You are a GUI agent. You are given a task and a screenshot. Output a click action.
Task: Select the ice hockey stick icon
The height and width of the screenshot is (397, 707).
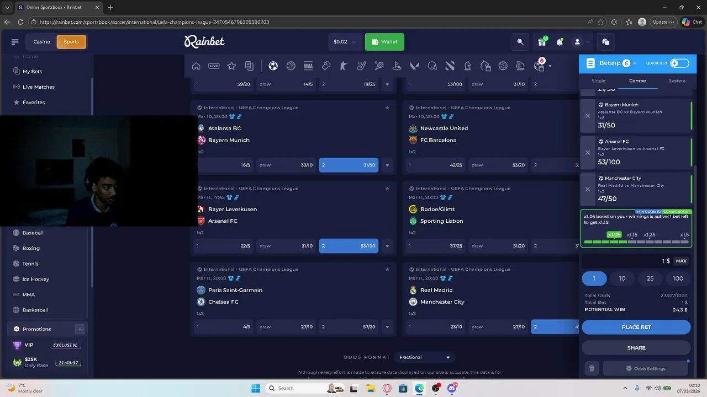point(361,66)
